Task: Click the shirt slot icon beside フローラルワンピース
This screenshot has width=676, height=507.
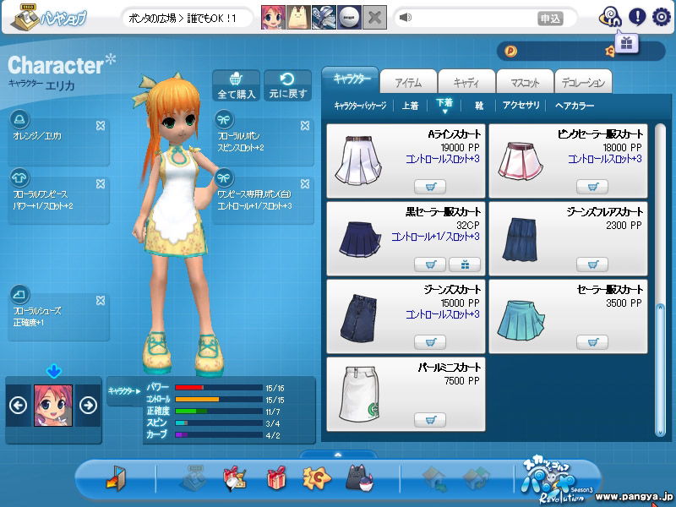Action: [x=19, y=177]
